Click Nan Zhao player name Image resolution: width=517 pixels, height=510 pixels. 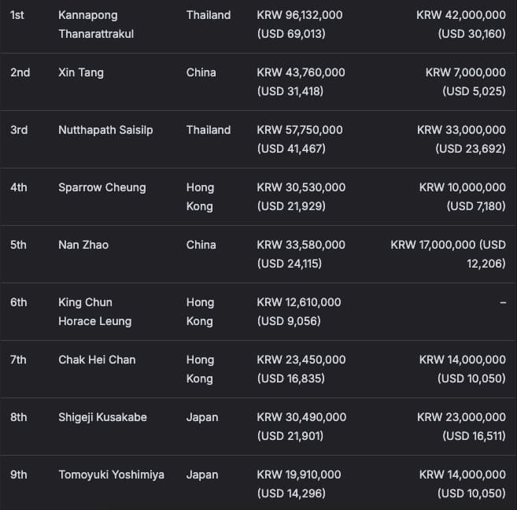coord(83,245)
